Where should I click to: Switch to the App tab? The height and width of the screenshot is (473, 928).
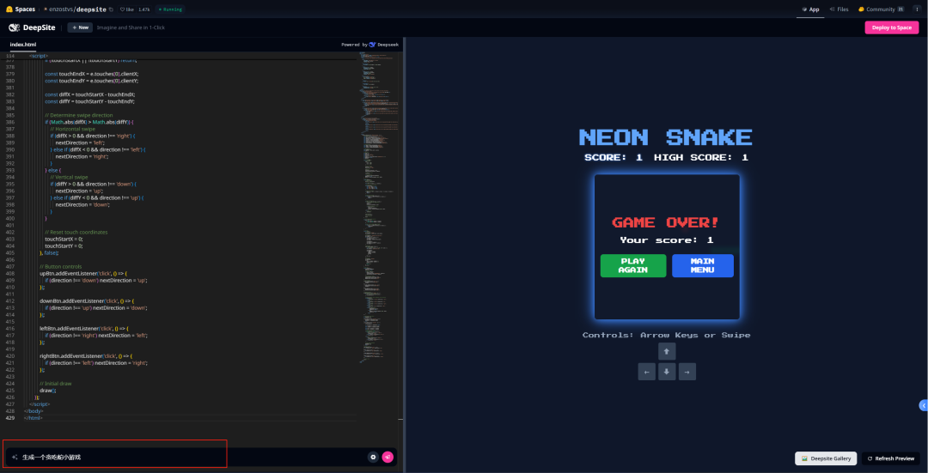[x=811, y=9]
